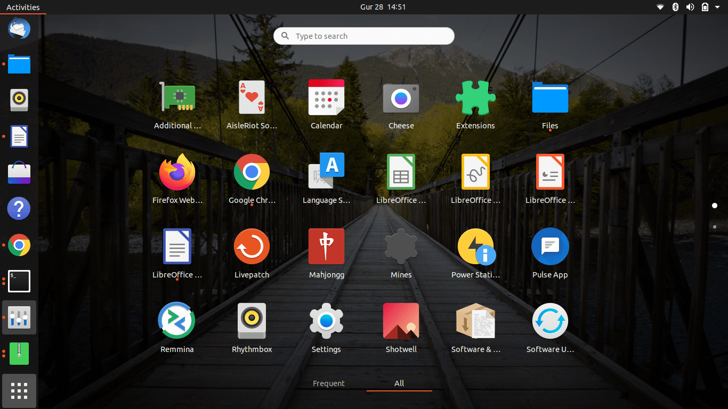Launch Software Updater circular-arrows icon
The height and width of the screenshot is (409, 728).
click(x=550, y=321)
